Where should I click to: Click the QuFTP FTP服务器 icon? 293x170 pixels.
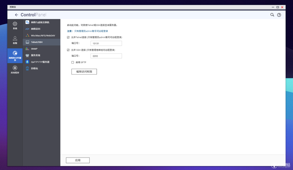[x=27, y=62]
